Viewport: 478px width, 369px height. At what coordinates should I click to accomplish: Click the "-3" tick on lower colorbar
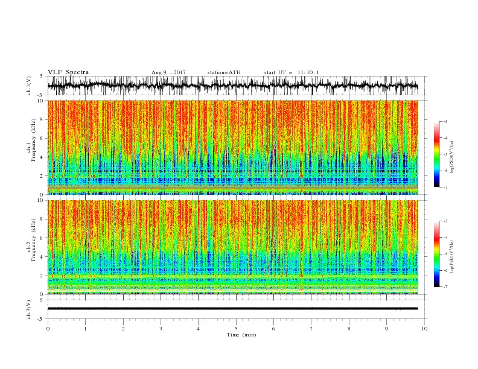[x=445, y=221]
